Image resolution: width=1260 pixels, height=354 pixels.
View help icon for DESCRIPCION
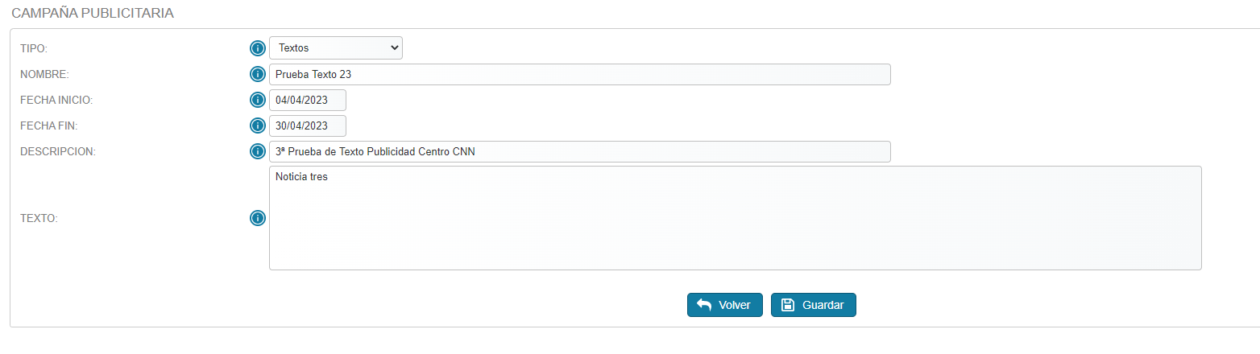[258, 151]
